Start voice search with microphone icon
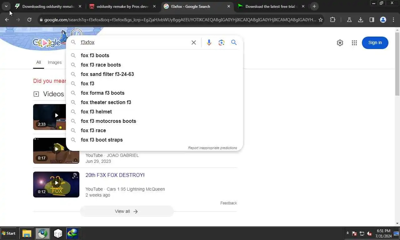The width and height of the screenshot is (400, 240). [x=209, y=42]
